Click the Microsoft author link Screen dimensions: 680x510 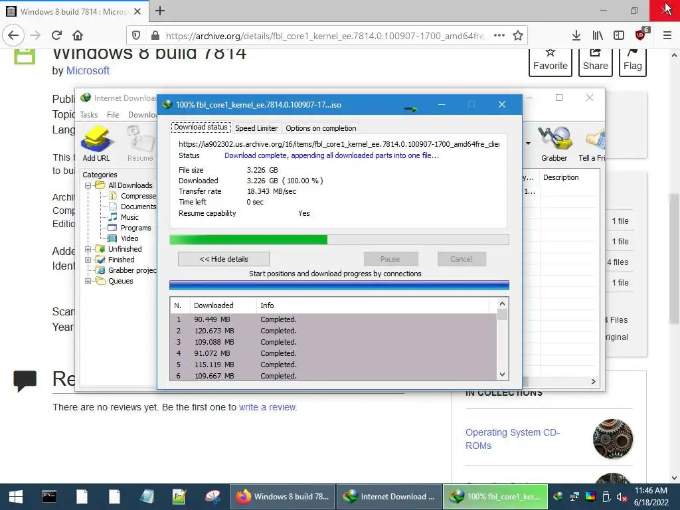click(x=88, y=70)
